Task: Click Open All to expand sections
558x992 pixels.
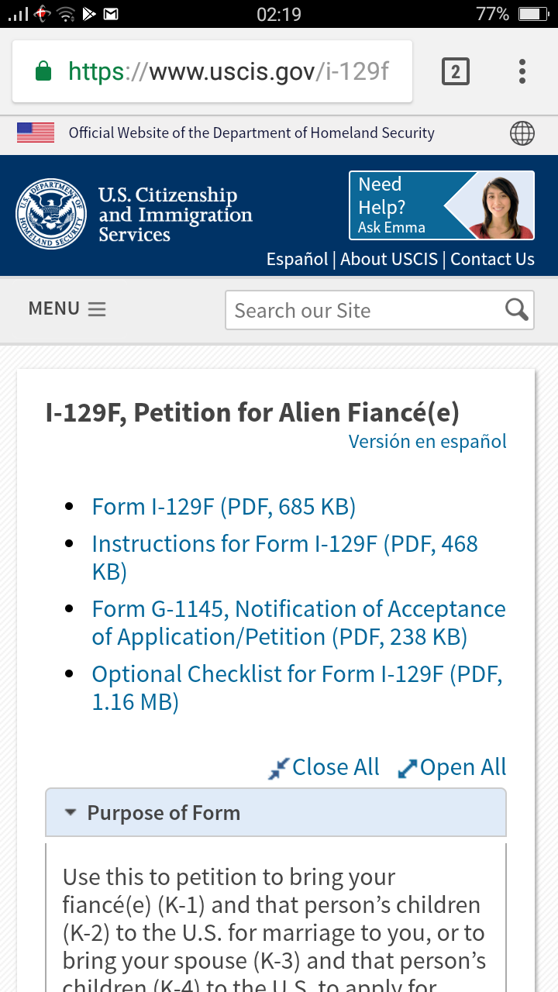Action: [451, 767]
